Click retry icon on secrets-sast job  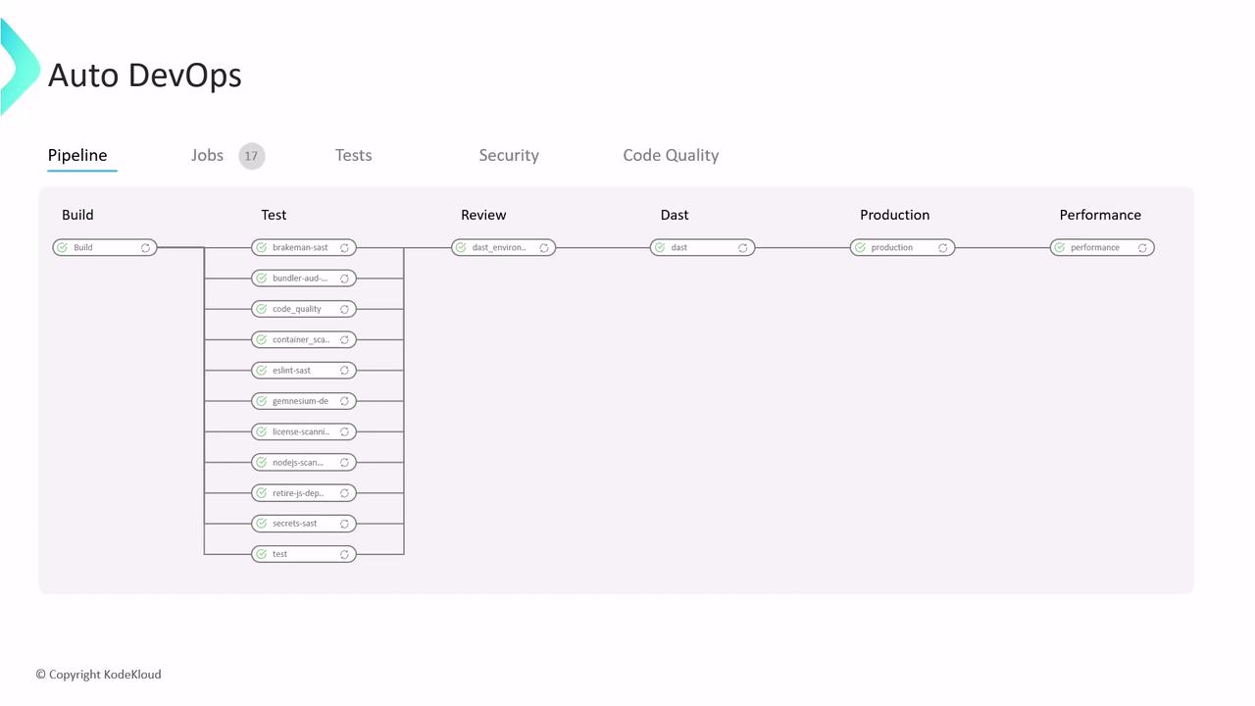point(344,524)
